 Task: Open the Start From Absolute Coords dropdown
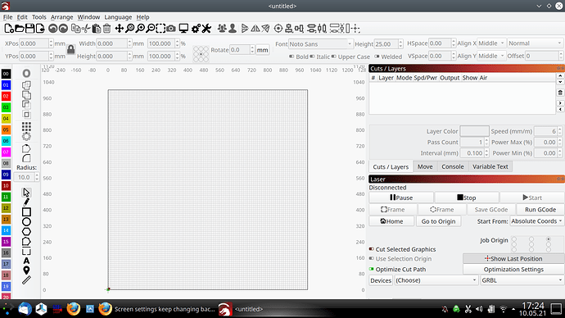537,221
